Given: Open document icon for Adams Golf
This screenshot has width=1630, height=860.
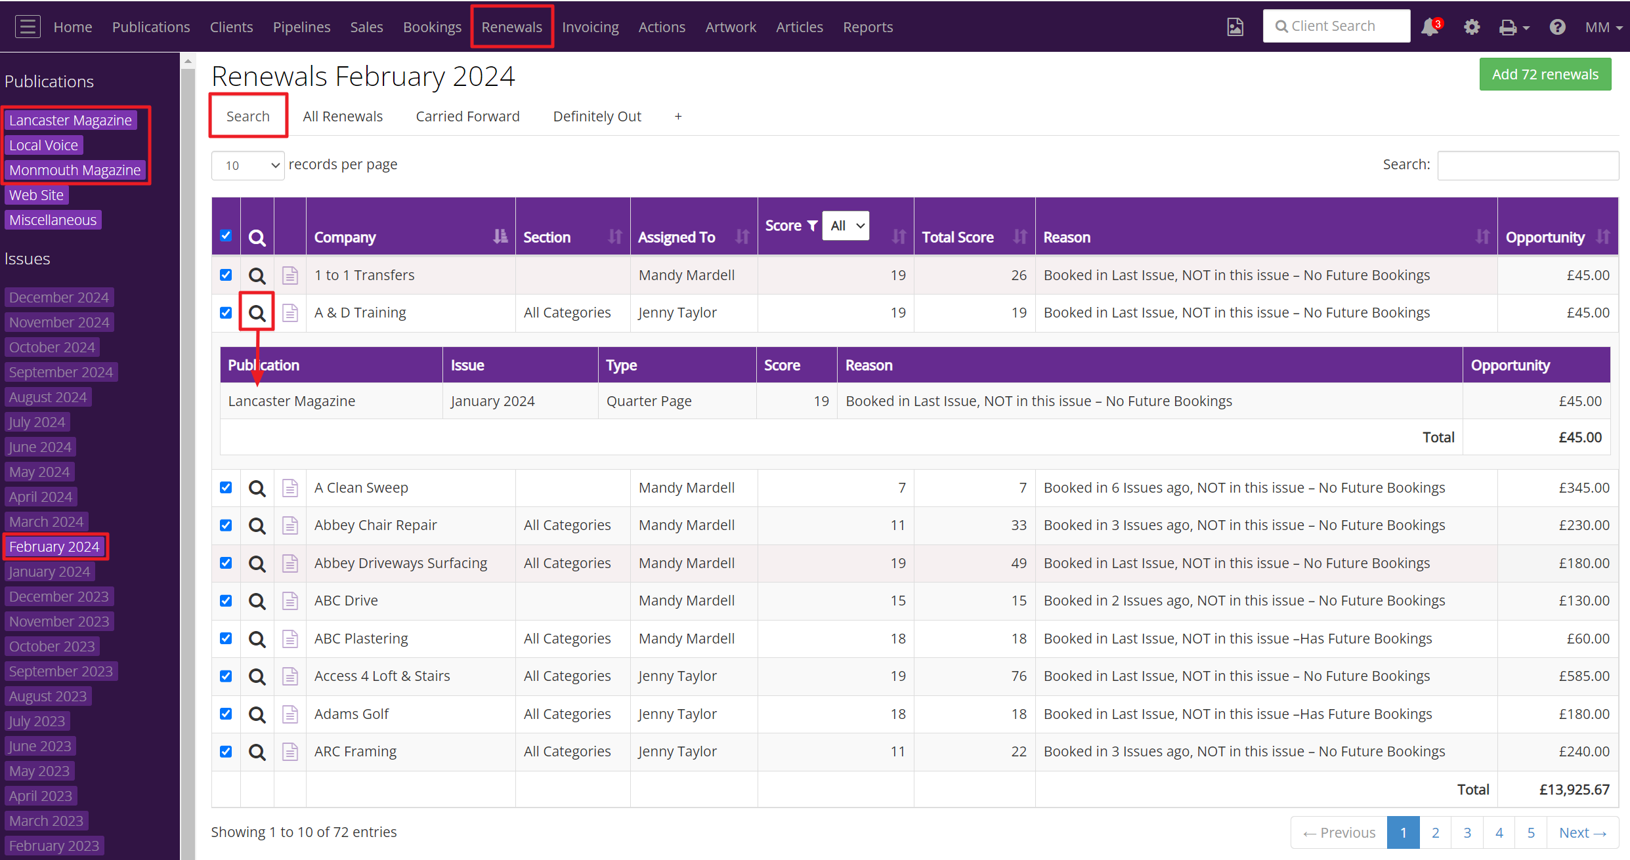Looking at the screenshot, I should pos(290,714).
